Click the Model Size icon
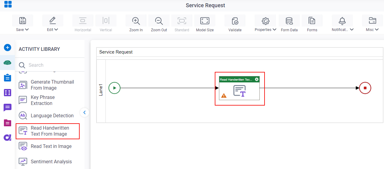The height and width of the screenshot is (169, 384). [x=205, y=21]
